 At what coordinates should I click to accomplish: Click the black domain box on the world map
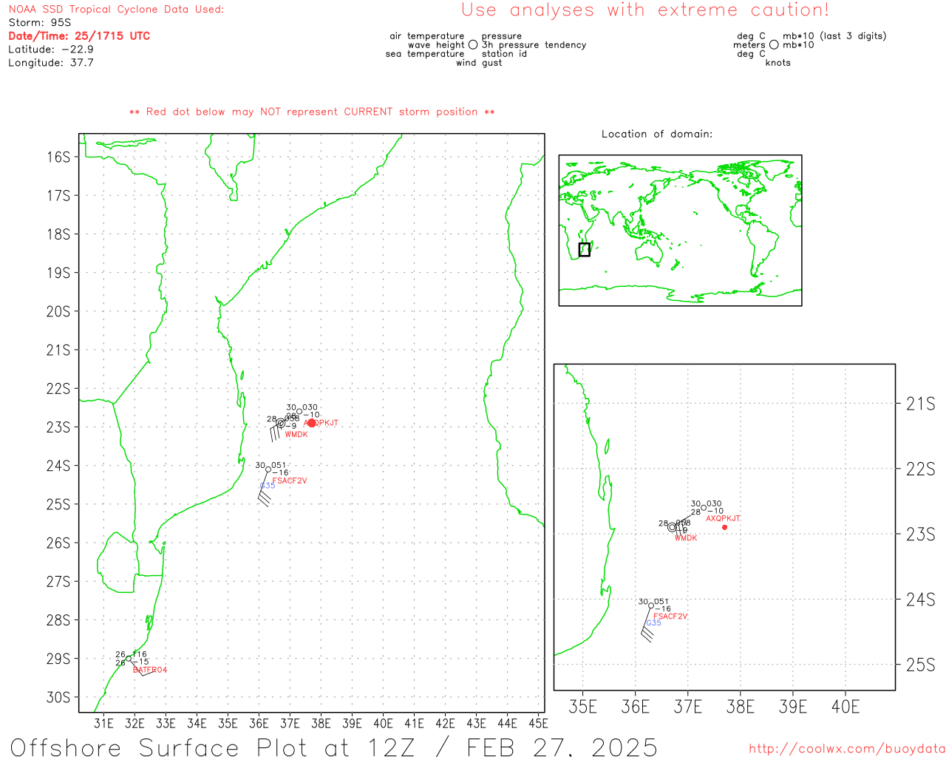tap(585, 250)
